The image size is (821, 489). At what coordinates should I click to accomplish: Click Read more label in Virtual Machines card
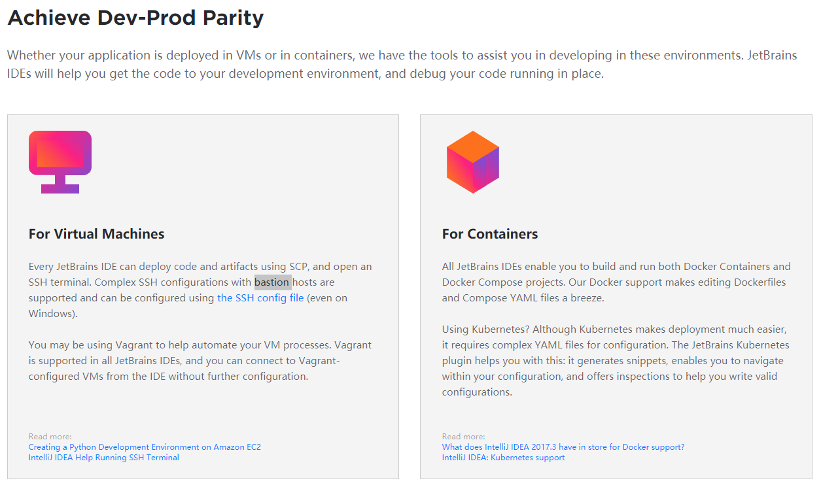(50, 437)
